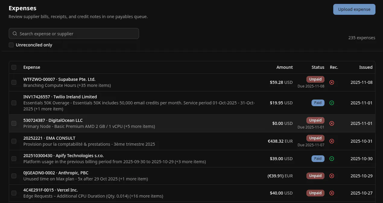Click issued date 2025-10-27
Viewport: 383px width, 203px height.
click(361, 193)
